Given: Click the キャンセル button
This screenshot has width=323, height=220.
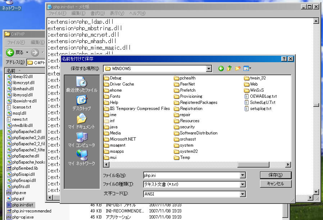Looking at the screenshot, I should (275, 184).
